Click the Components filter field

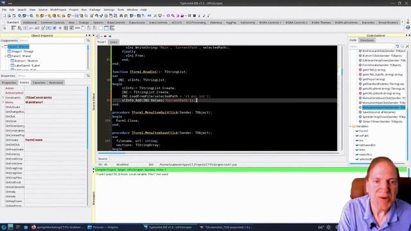click(x=51, y=40)
